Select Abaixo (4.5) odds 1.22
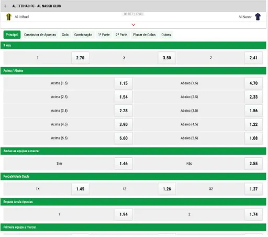 tap(253, 124)
